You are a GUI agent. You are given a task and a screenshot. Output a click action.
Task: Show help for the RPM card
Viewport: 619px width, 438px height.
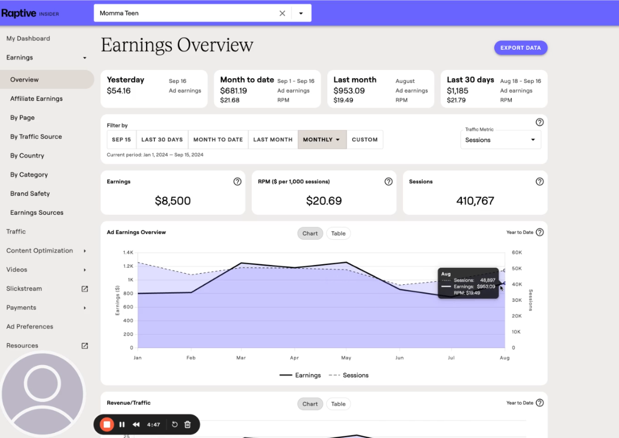(x=388, y=182)
